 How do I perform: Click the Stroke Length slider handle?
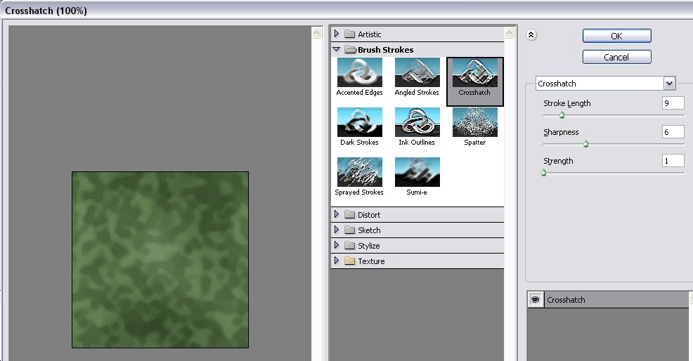[562, 115]
